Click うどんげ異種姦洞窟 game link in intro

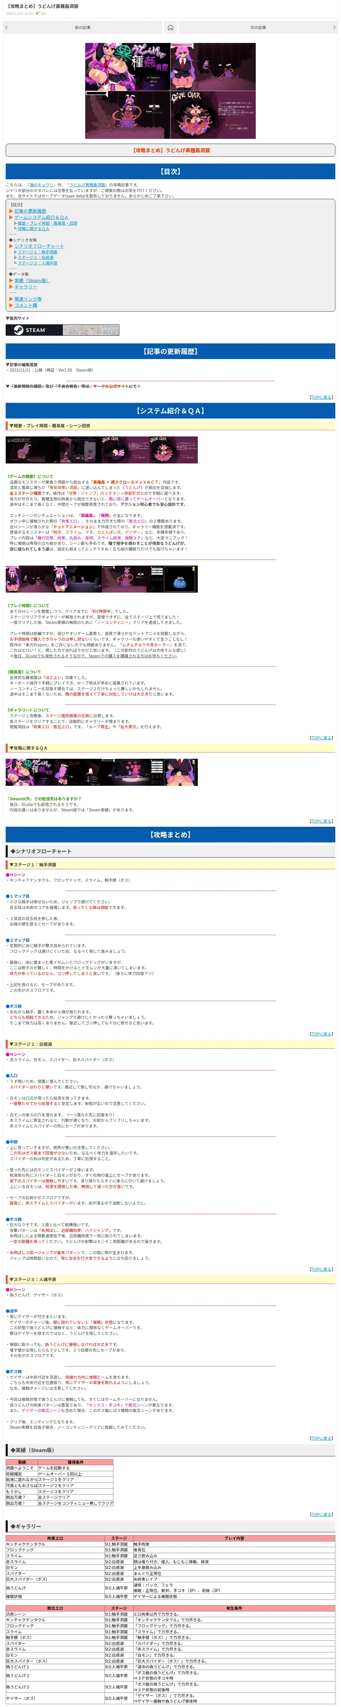pos(88,185)
